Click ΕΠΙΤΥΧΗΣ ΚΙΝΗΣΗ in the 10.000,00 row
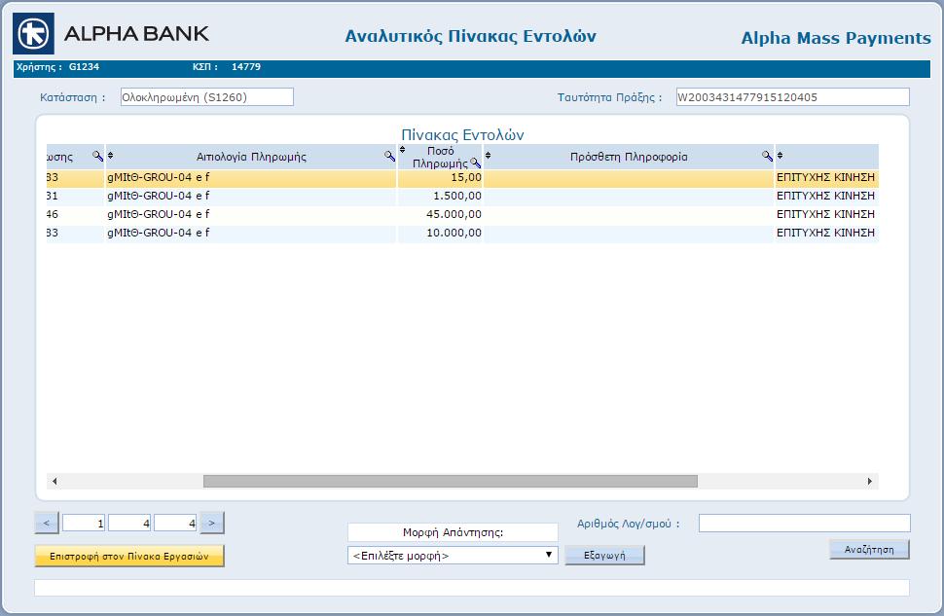 coord(825,233)
